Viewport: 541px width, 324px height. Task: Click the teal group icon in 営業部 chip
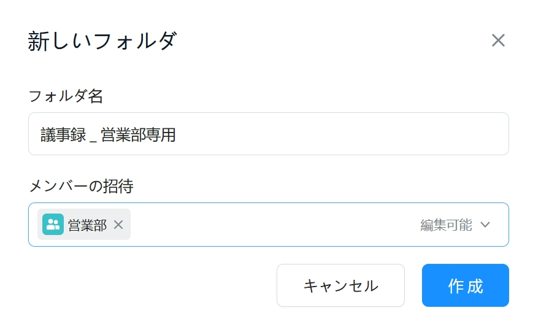point(53,224)
